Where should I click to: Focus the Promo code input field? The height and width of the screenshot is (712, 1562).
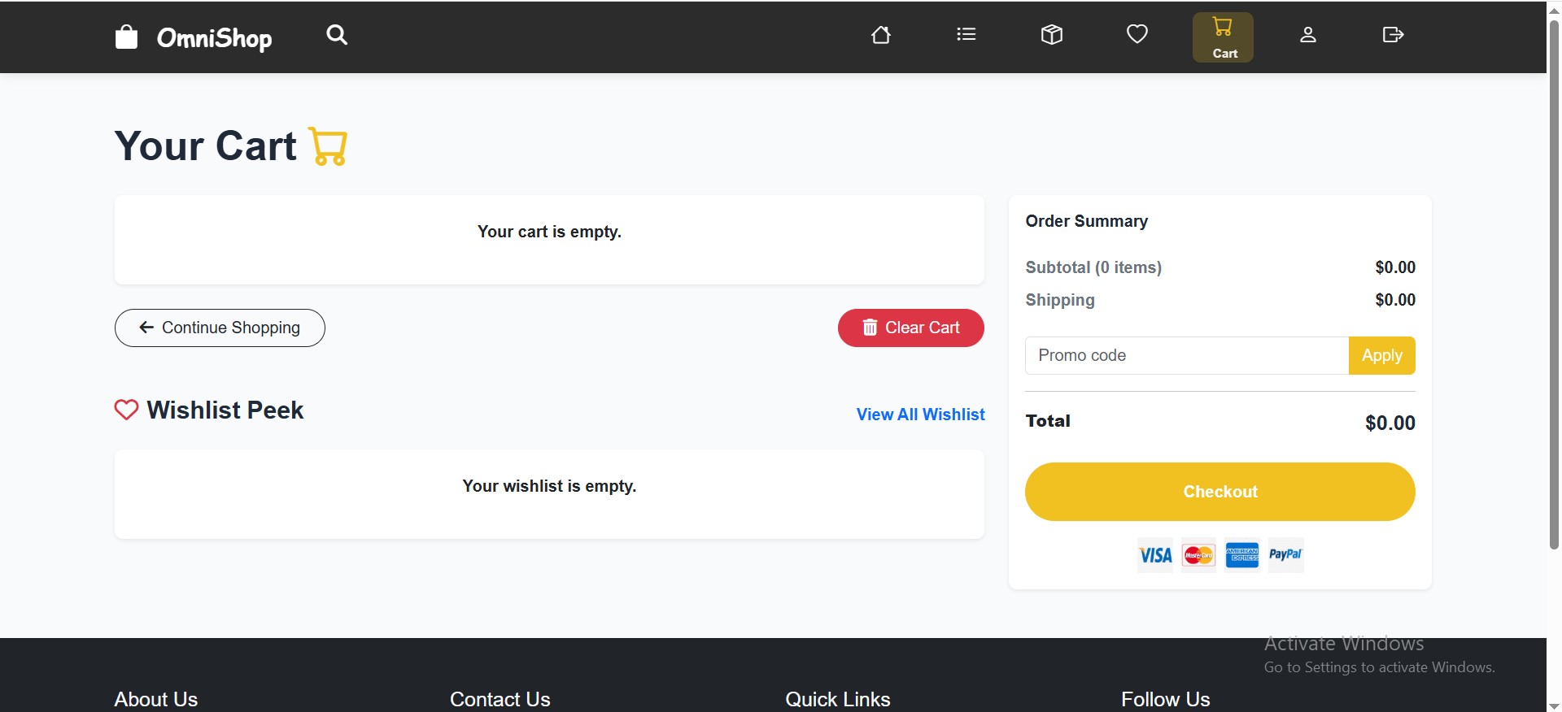pos(1186,356)
